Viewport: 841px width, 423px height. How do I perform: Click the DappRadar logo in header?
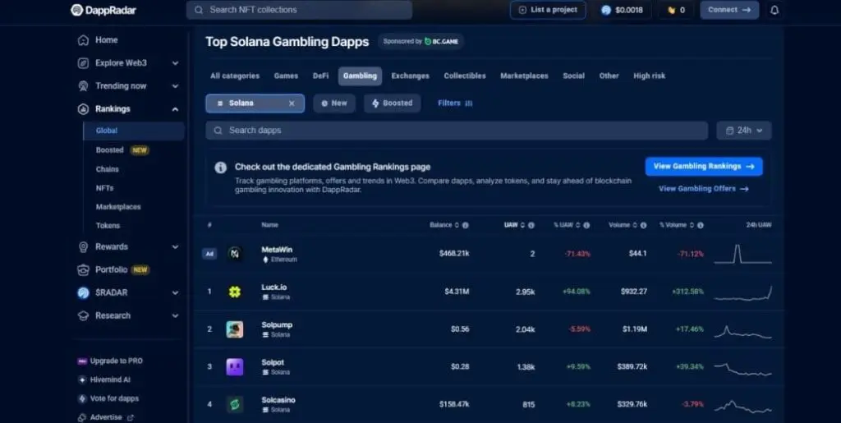[x=105, y=10]
